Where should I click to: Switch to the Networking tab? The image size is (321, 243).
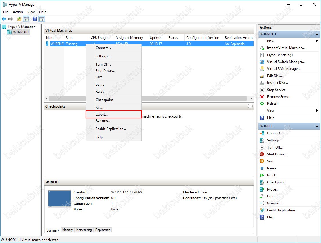[84, 230]
